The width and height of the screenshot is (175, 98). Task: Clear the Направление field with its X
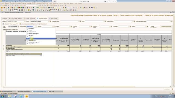click(x=135, y=22)
